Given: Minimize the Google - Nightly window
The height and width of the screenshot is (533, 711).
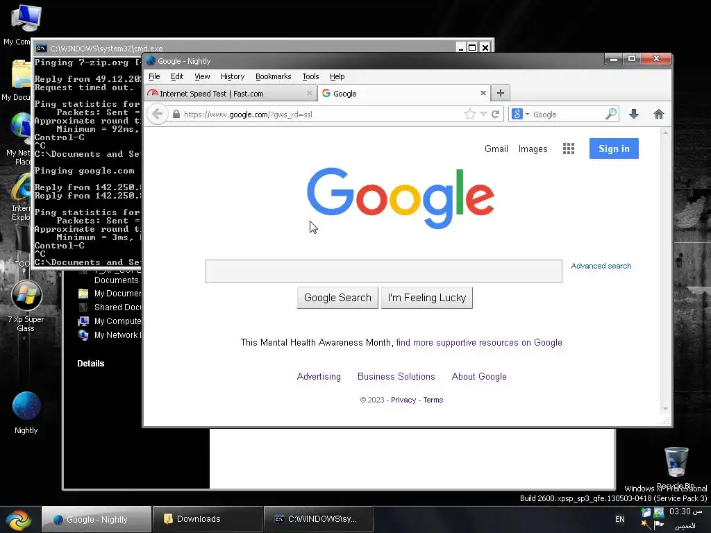Looking at the screenshot, I should 614,59.
